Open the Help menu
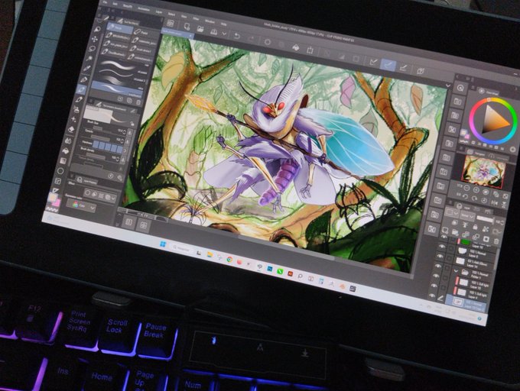The image size is (520, 391). pyautogui.click(x=224, y=24)
